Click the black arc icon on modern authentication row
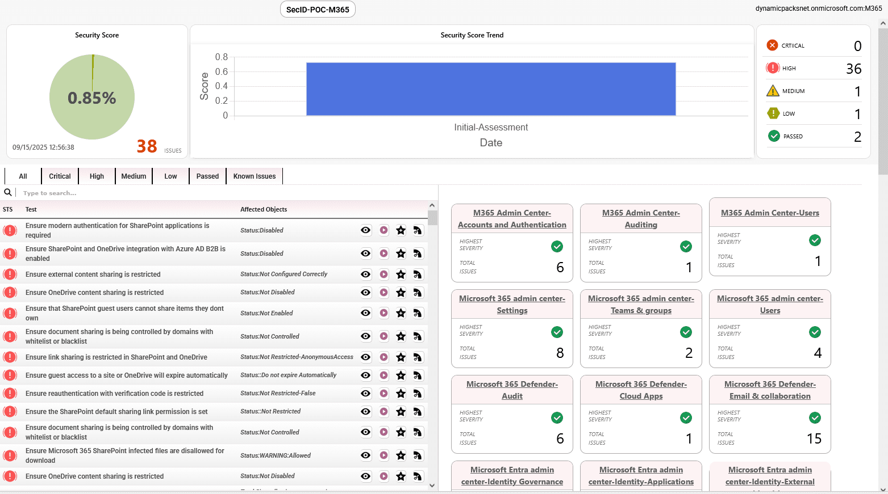Viewport: 888px width, 494px height. click(x=418, y=230)
